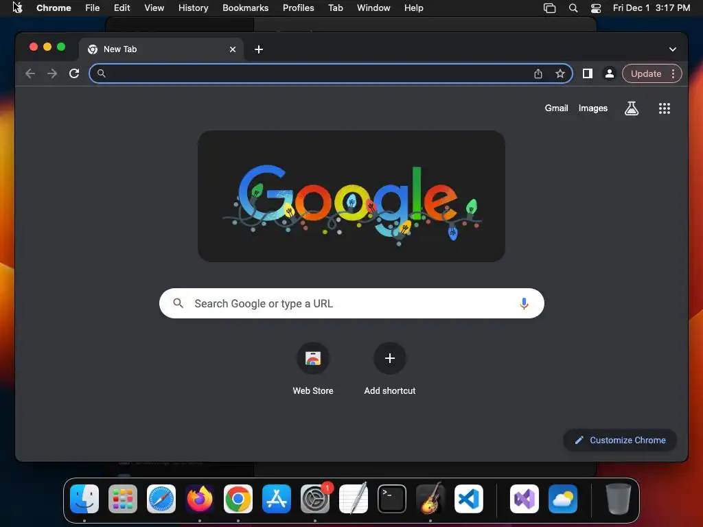Open the Help menu
Viewport: 703px width, 527px height.
[413, 8]
